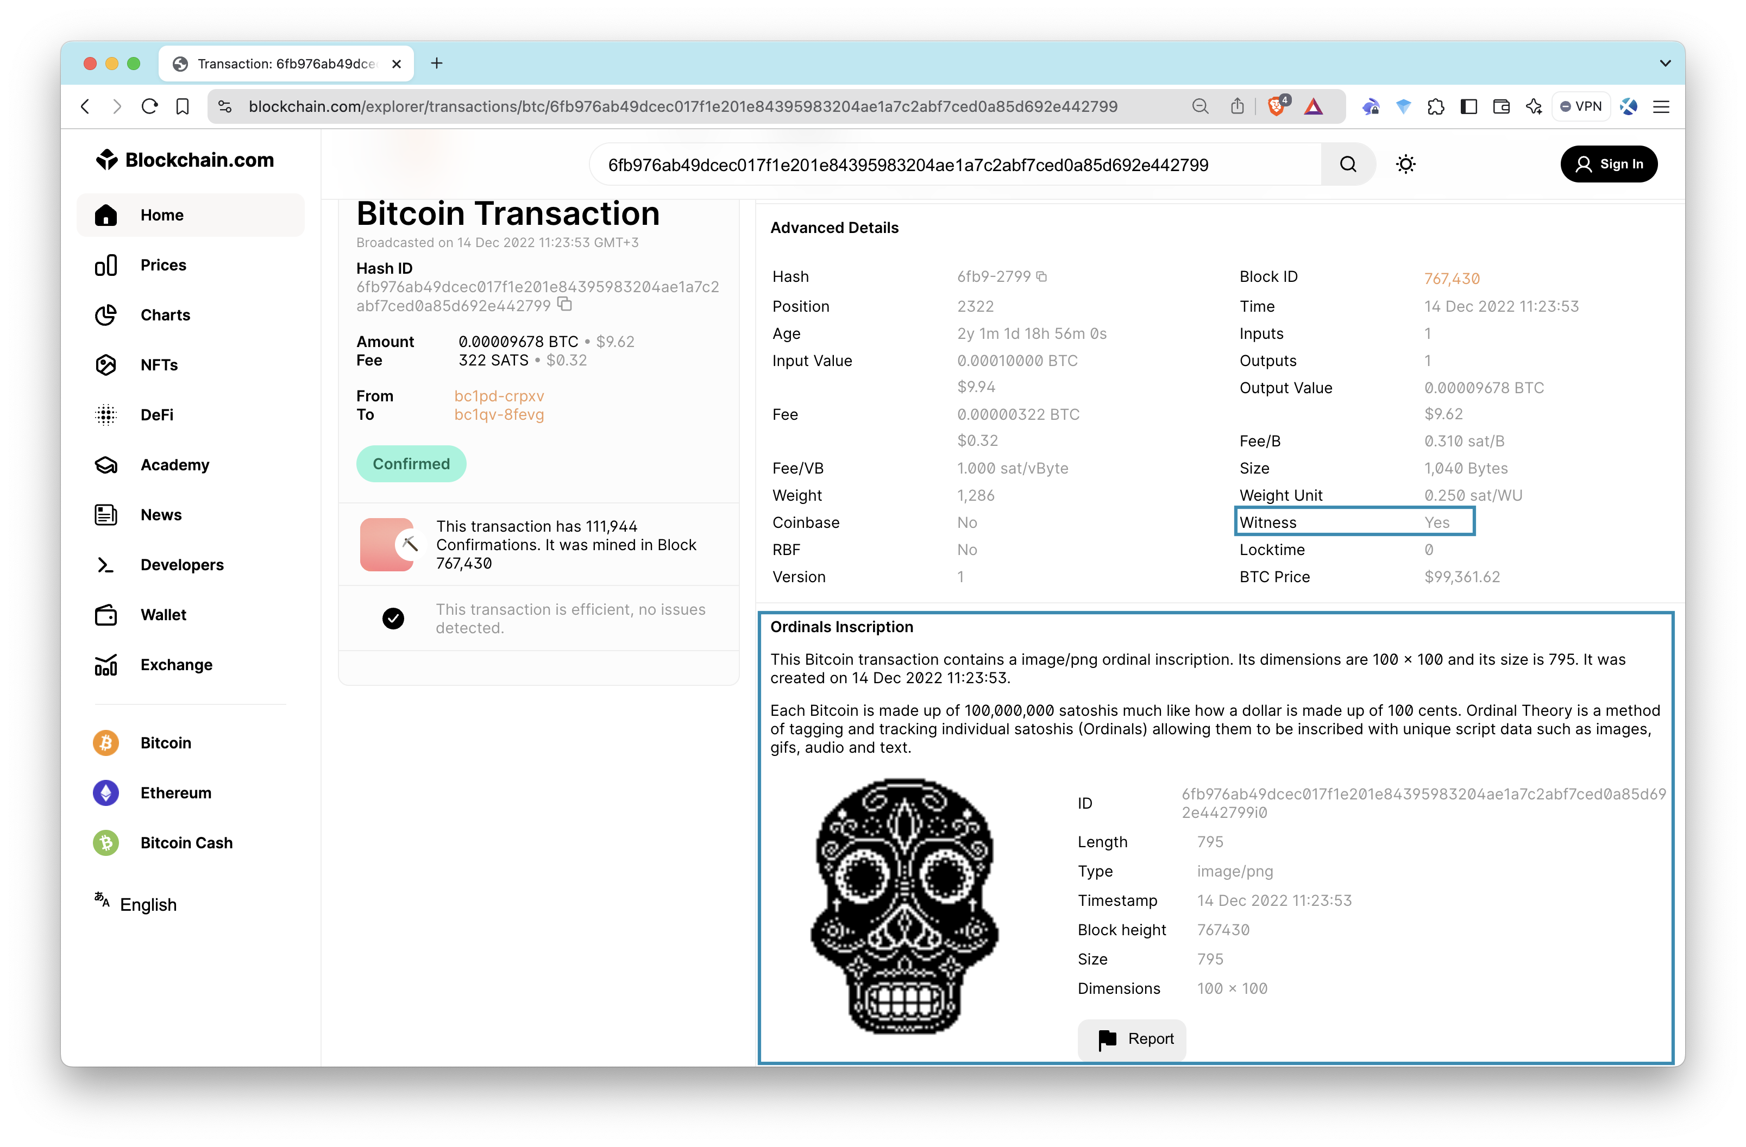Open browser hamburger menu
Screen dimensions: 1746x1147
[x=1661, y=106]
